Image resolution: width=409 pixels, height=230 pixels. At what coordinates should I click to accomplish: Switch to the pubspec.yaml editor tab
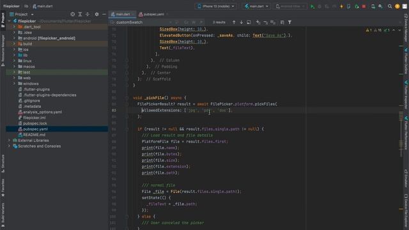153,14
